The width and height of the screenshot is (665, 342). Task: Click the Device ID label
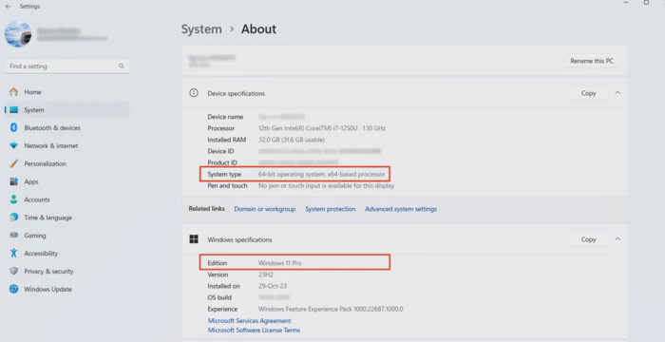(220, 151)
